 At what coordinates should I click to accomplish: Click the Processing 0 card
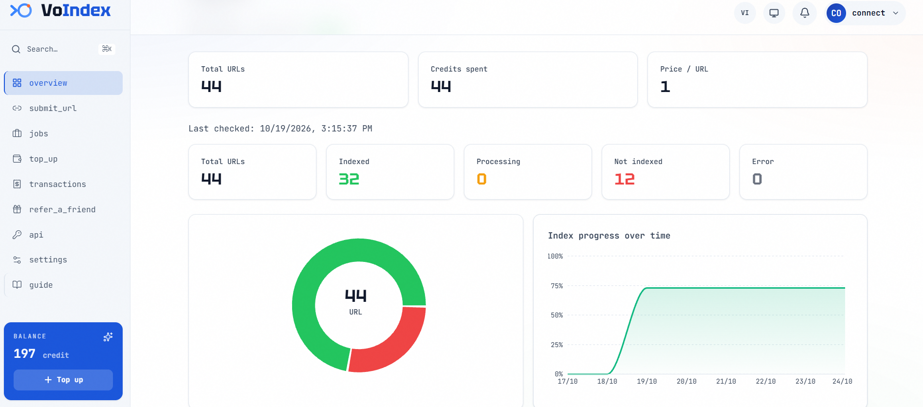click(x=528, y=172)
